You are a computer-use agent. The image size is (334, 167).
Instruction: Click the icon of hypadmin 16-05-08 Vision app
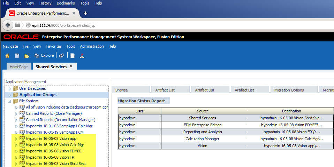click(x=22, y=138)
